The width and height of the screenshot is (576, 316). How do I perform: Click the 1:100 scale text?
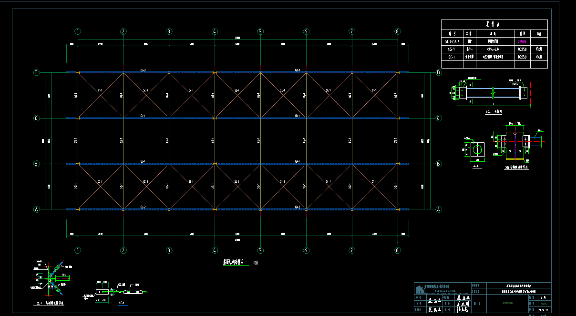tap(255, 263)
